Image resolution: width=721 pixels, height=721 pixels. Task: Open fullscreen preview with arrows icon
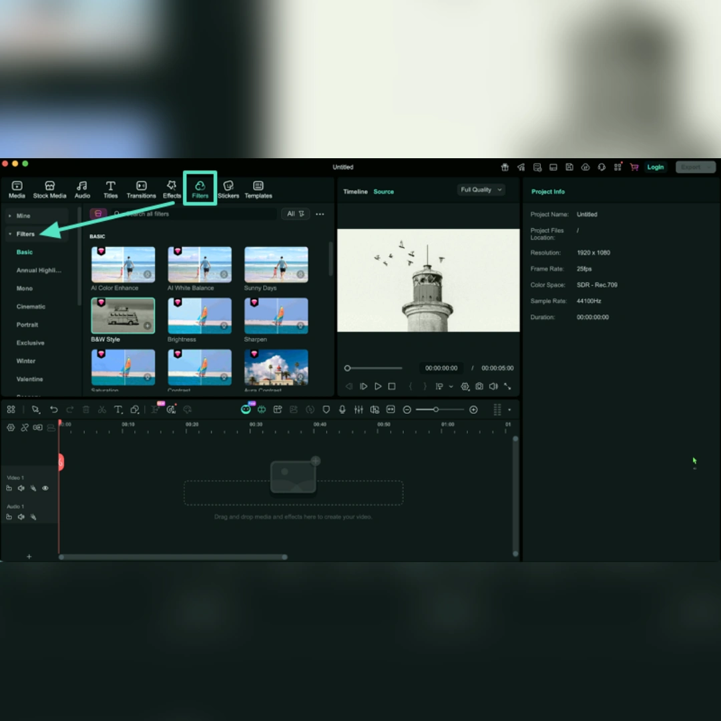point(507,387)
